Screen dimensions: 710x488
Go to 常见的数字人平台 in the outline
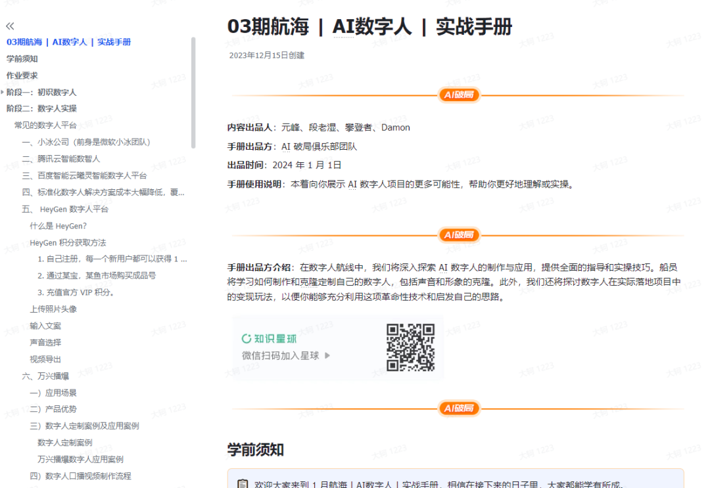point(45,125)
